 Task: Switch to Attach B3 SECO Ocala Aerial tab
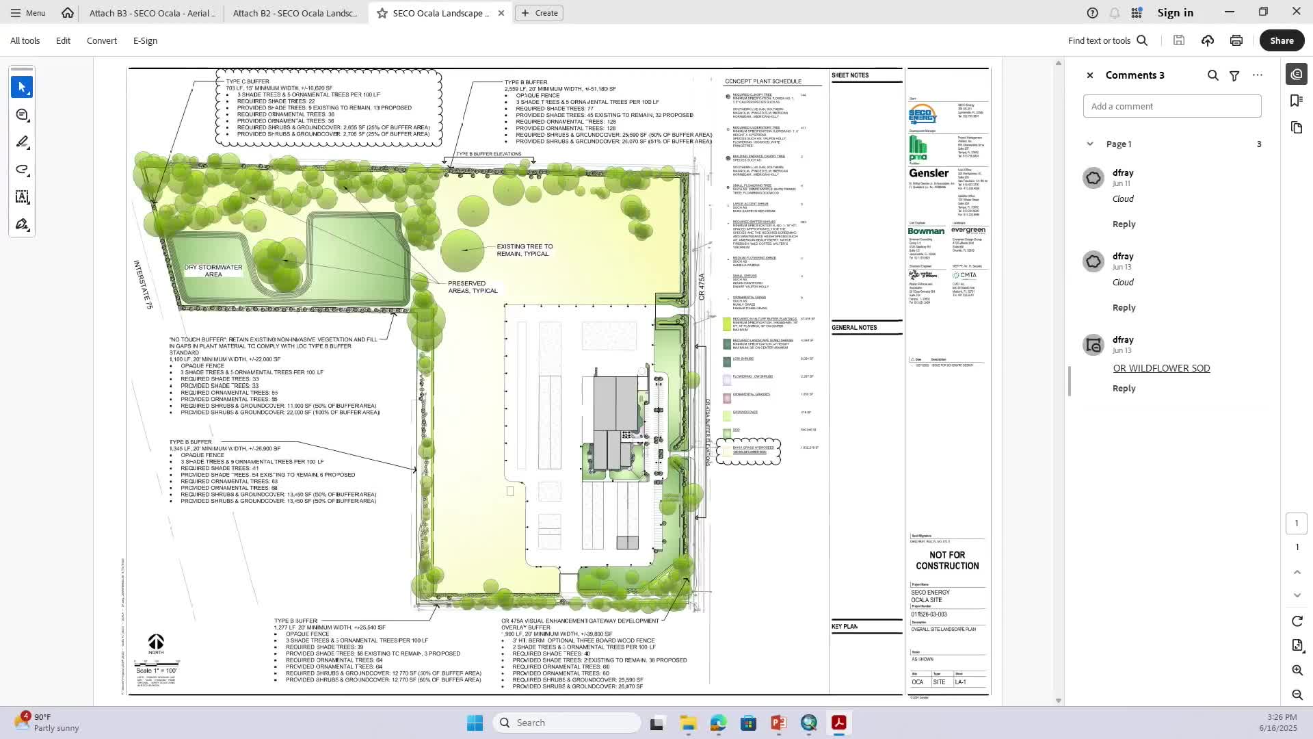152,13
